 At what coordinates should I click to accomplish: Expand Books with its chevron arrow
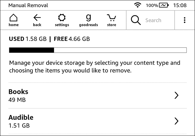pyautogui.click(x=176, y=95)
